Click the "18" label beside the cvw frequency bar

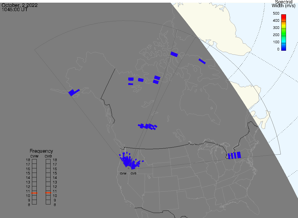point(28,160)
